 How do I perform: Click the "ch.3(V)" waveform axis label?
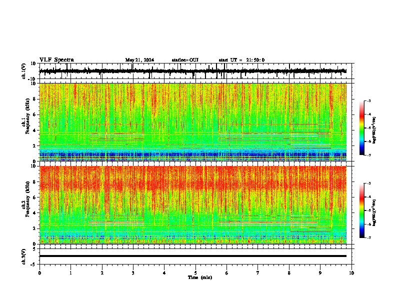coord(23,256)
